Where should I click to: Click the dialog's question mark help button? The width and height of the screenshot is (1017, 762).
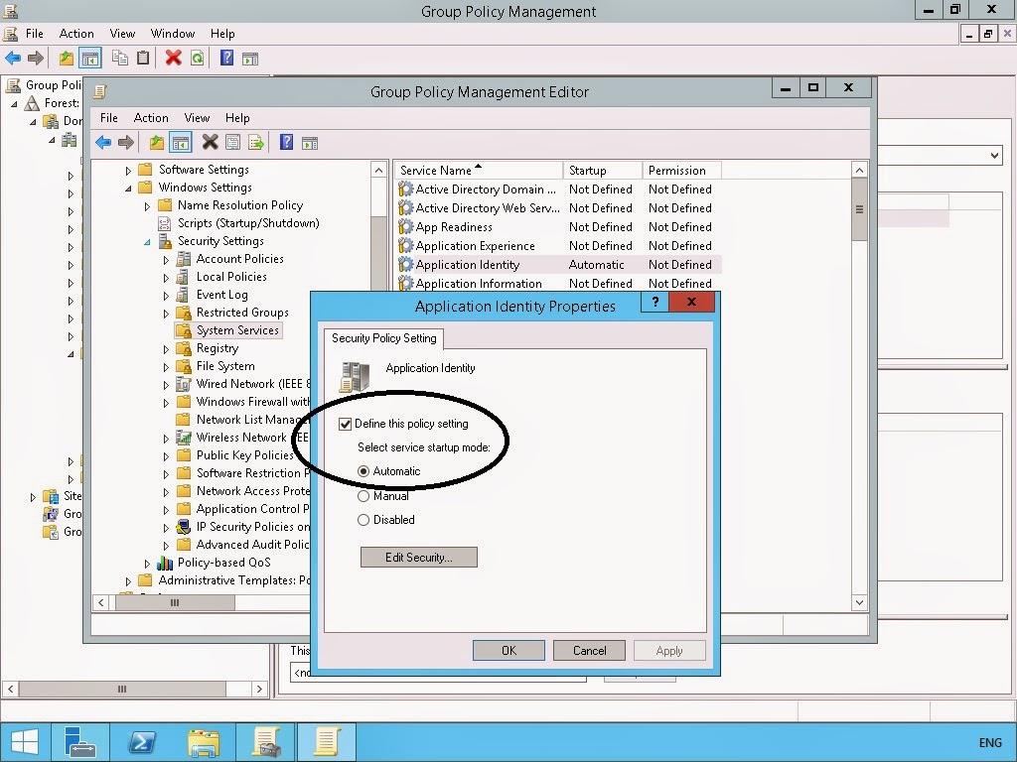(x=655, y=302)
